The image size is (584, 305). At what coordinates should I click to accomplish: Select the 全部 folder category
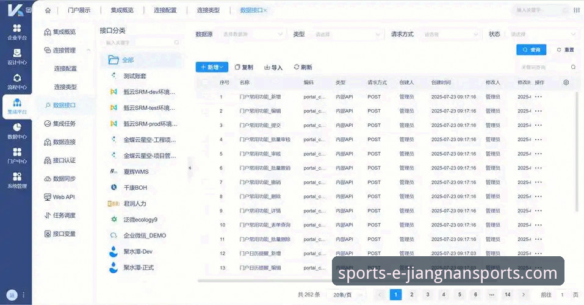click(x=142, y=60)
